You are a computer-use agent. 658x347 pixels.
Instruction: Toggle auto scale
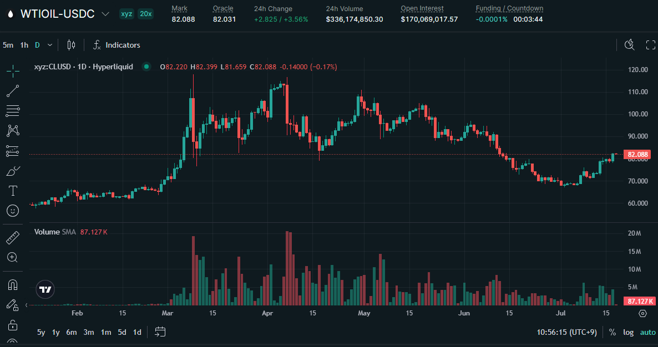coord(647,333)
